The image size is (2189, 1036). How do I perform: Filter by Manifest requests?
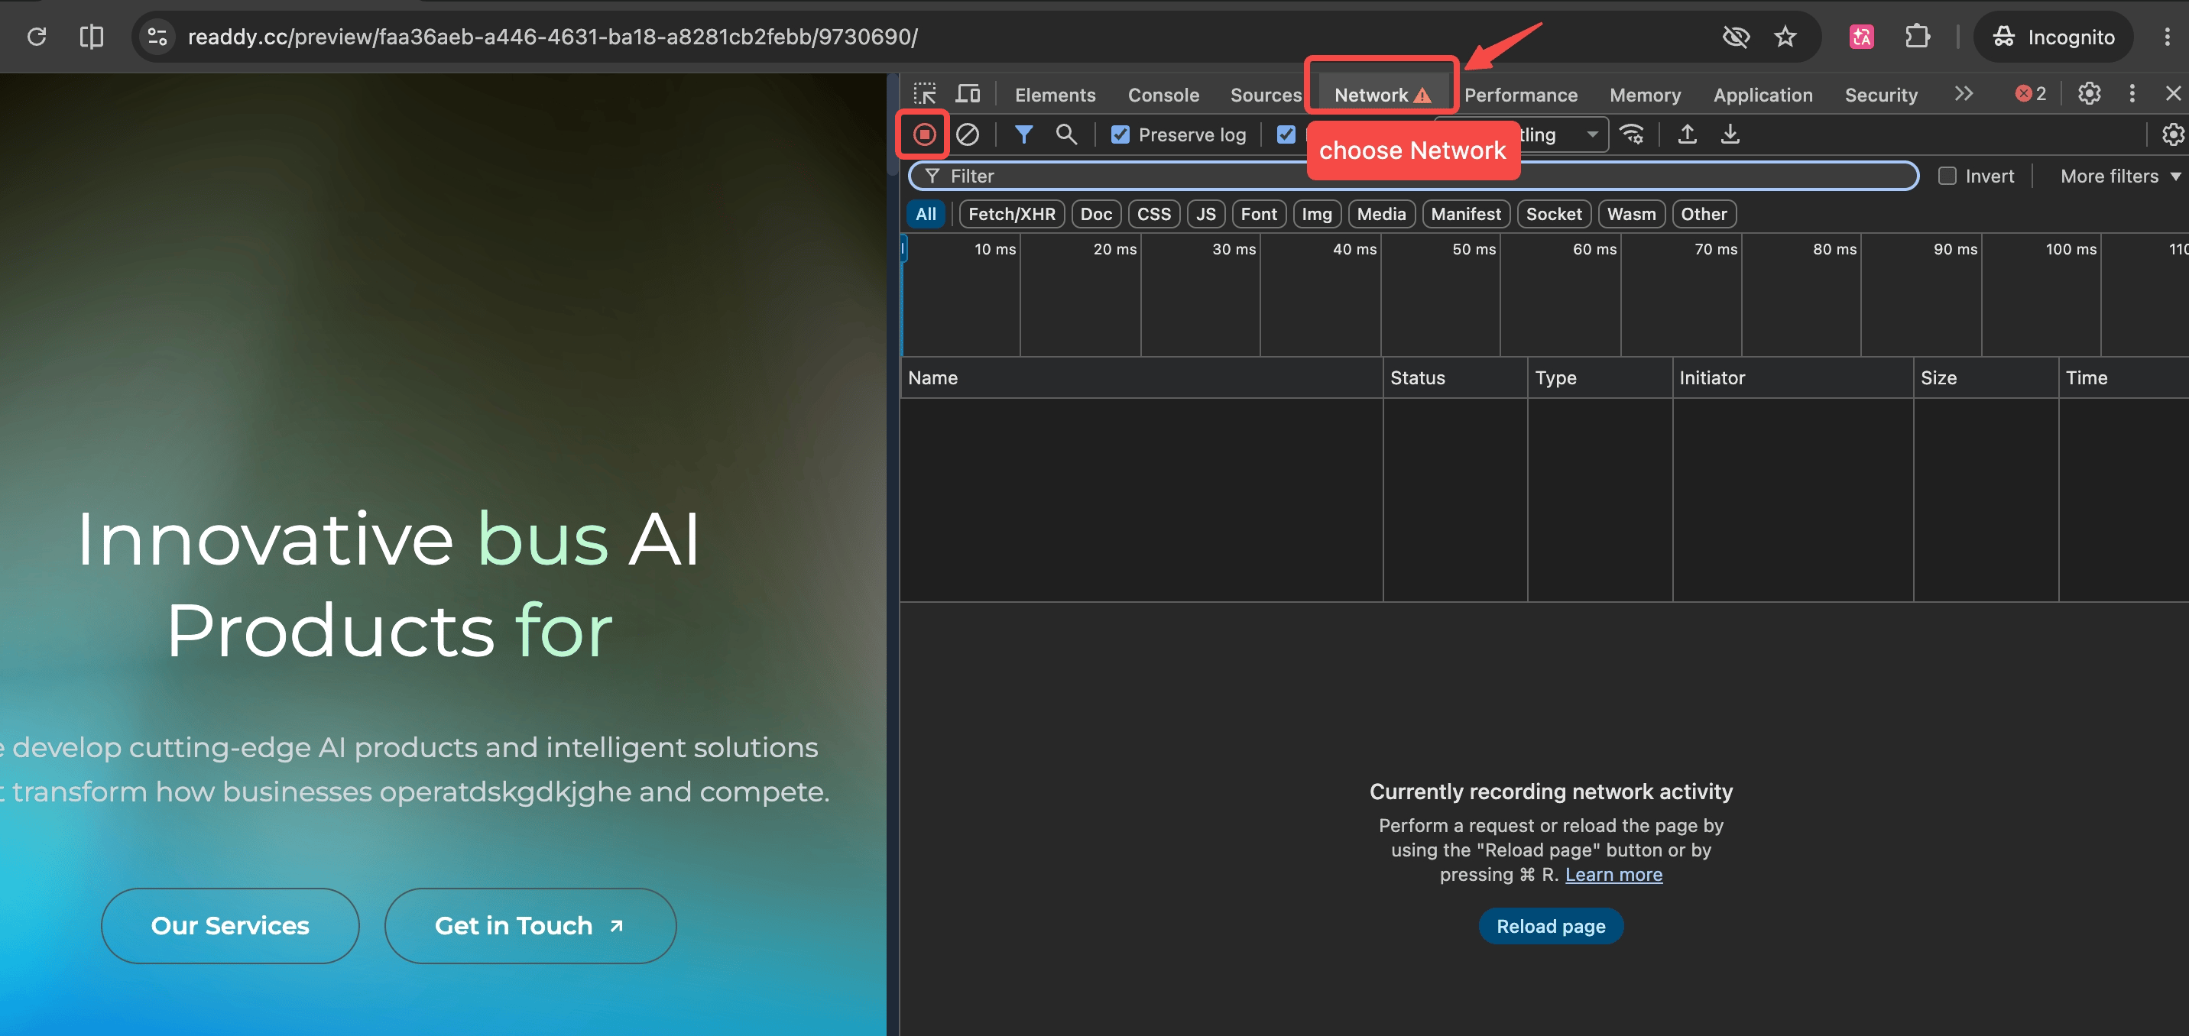tap(1466, 214)
